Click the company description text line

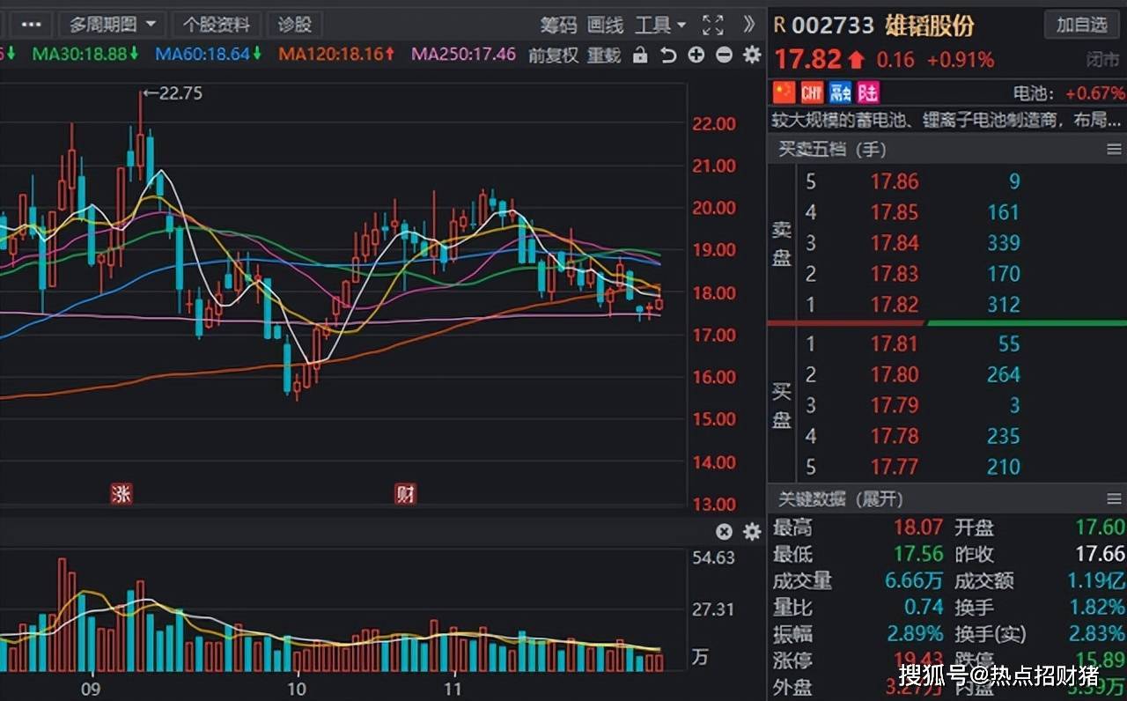pos(947,121)
